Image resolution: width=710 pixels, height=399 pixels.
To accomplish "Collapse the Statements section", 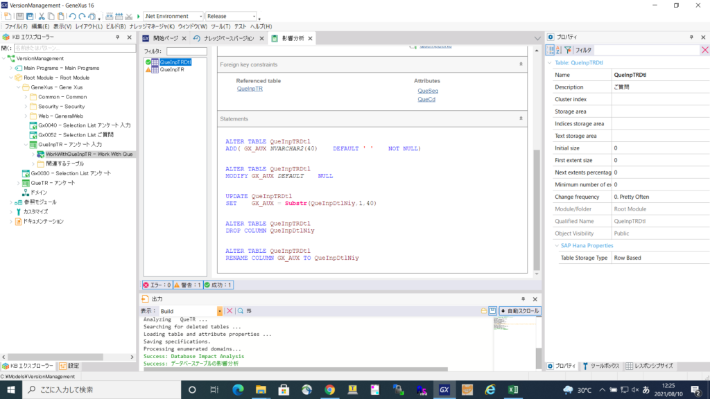I will click(x=521, y=118).
